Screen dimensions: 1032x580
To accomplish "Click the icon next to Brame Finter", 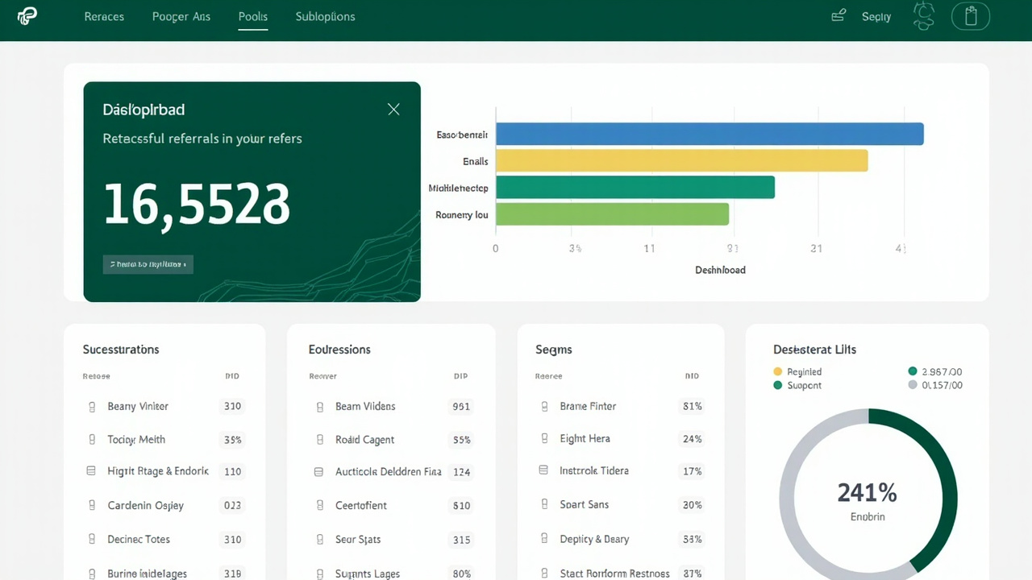I will click(x=544, y=407).
